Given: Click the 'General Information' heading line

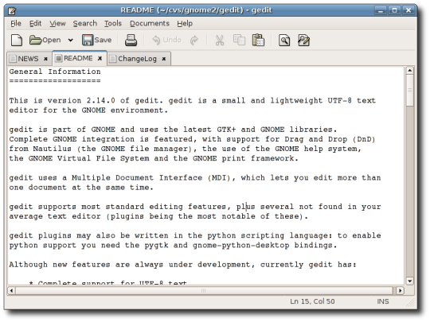Looking at the screenshot, I should pos(55,72).
